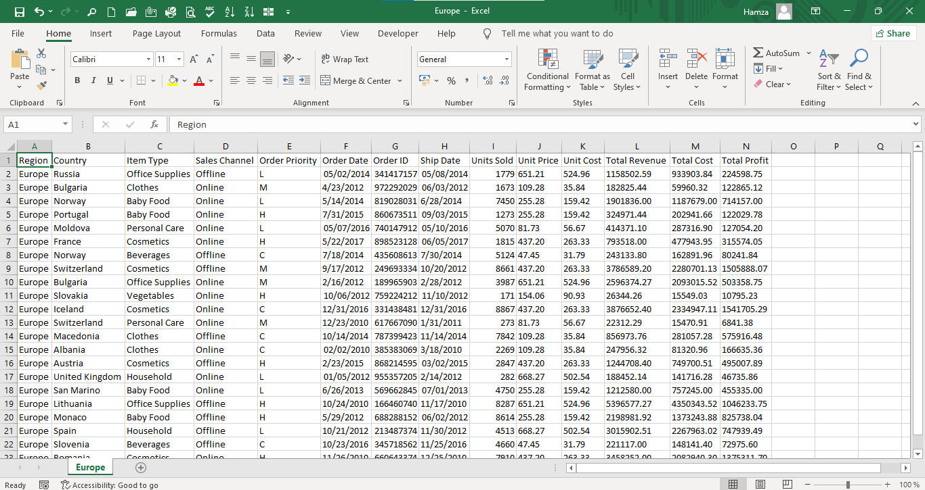Click Increase Decimal icon
Image resolution: width=925 pixels, height=490 pixels.
click(488, 80)
